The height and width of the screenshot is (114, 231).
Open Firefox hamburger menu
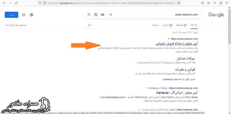227,3
